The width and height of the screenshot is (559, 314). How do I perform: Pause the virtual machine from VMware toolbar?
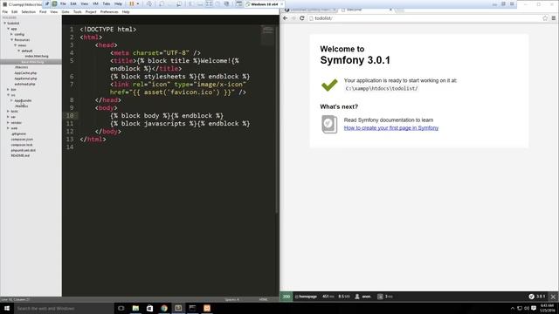(x=132, y=3)
